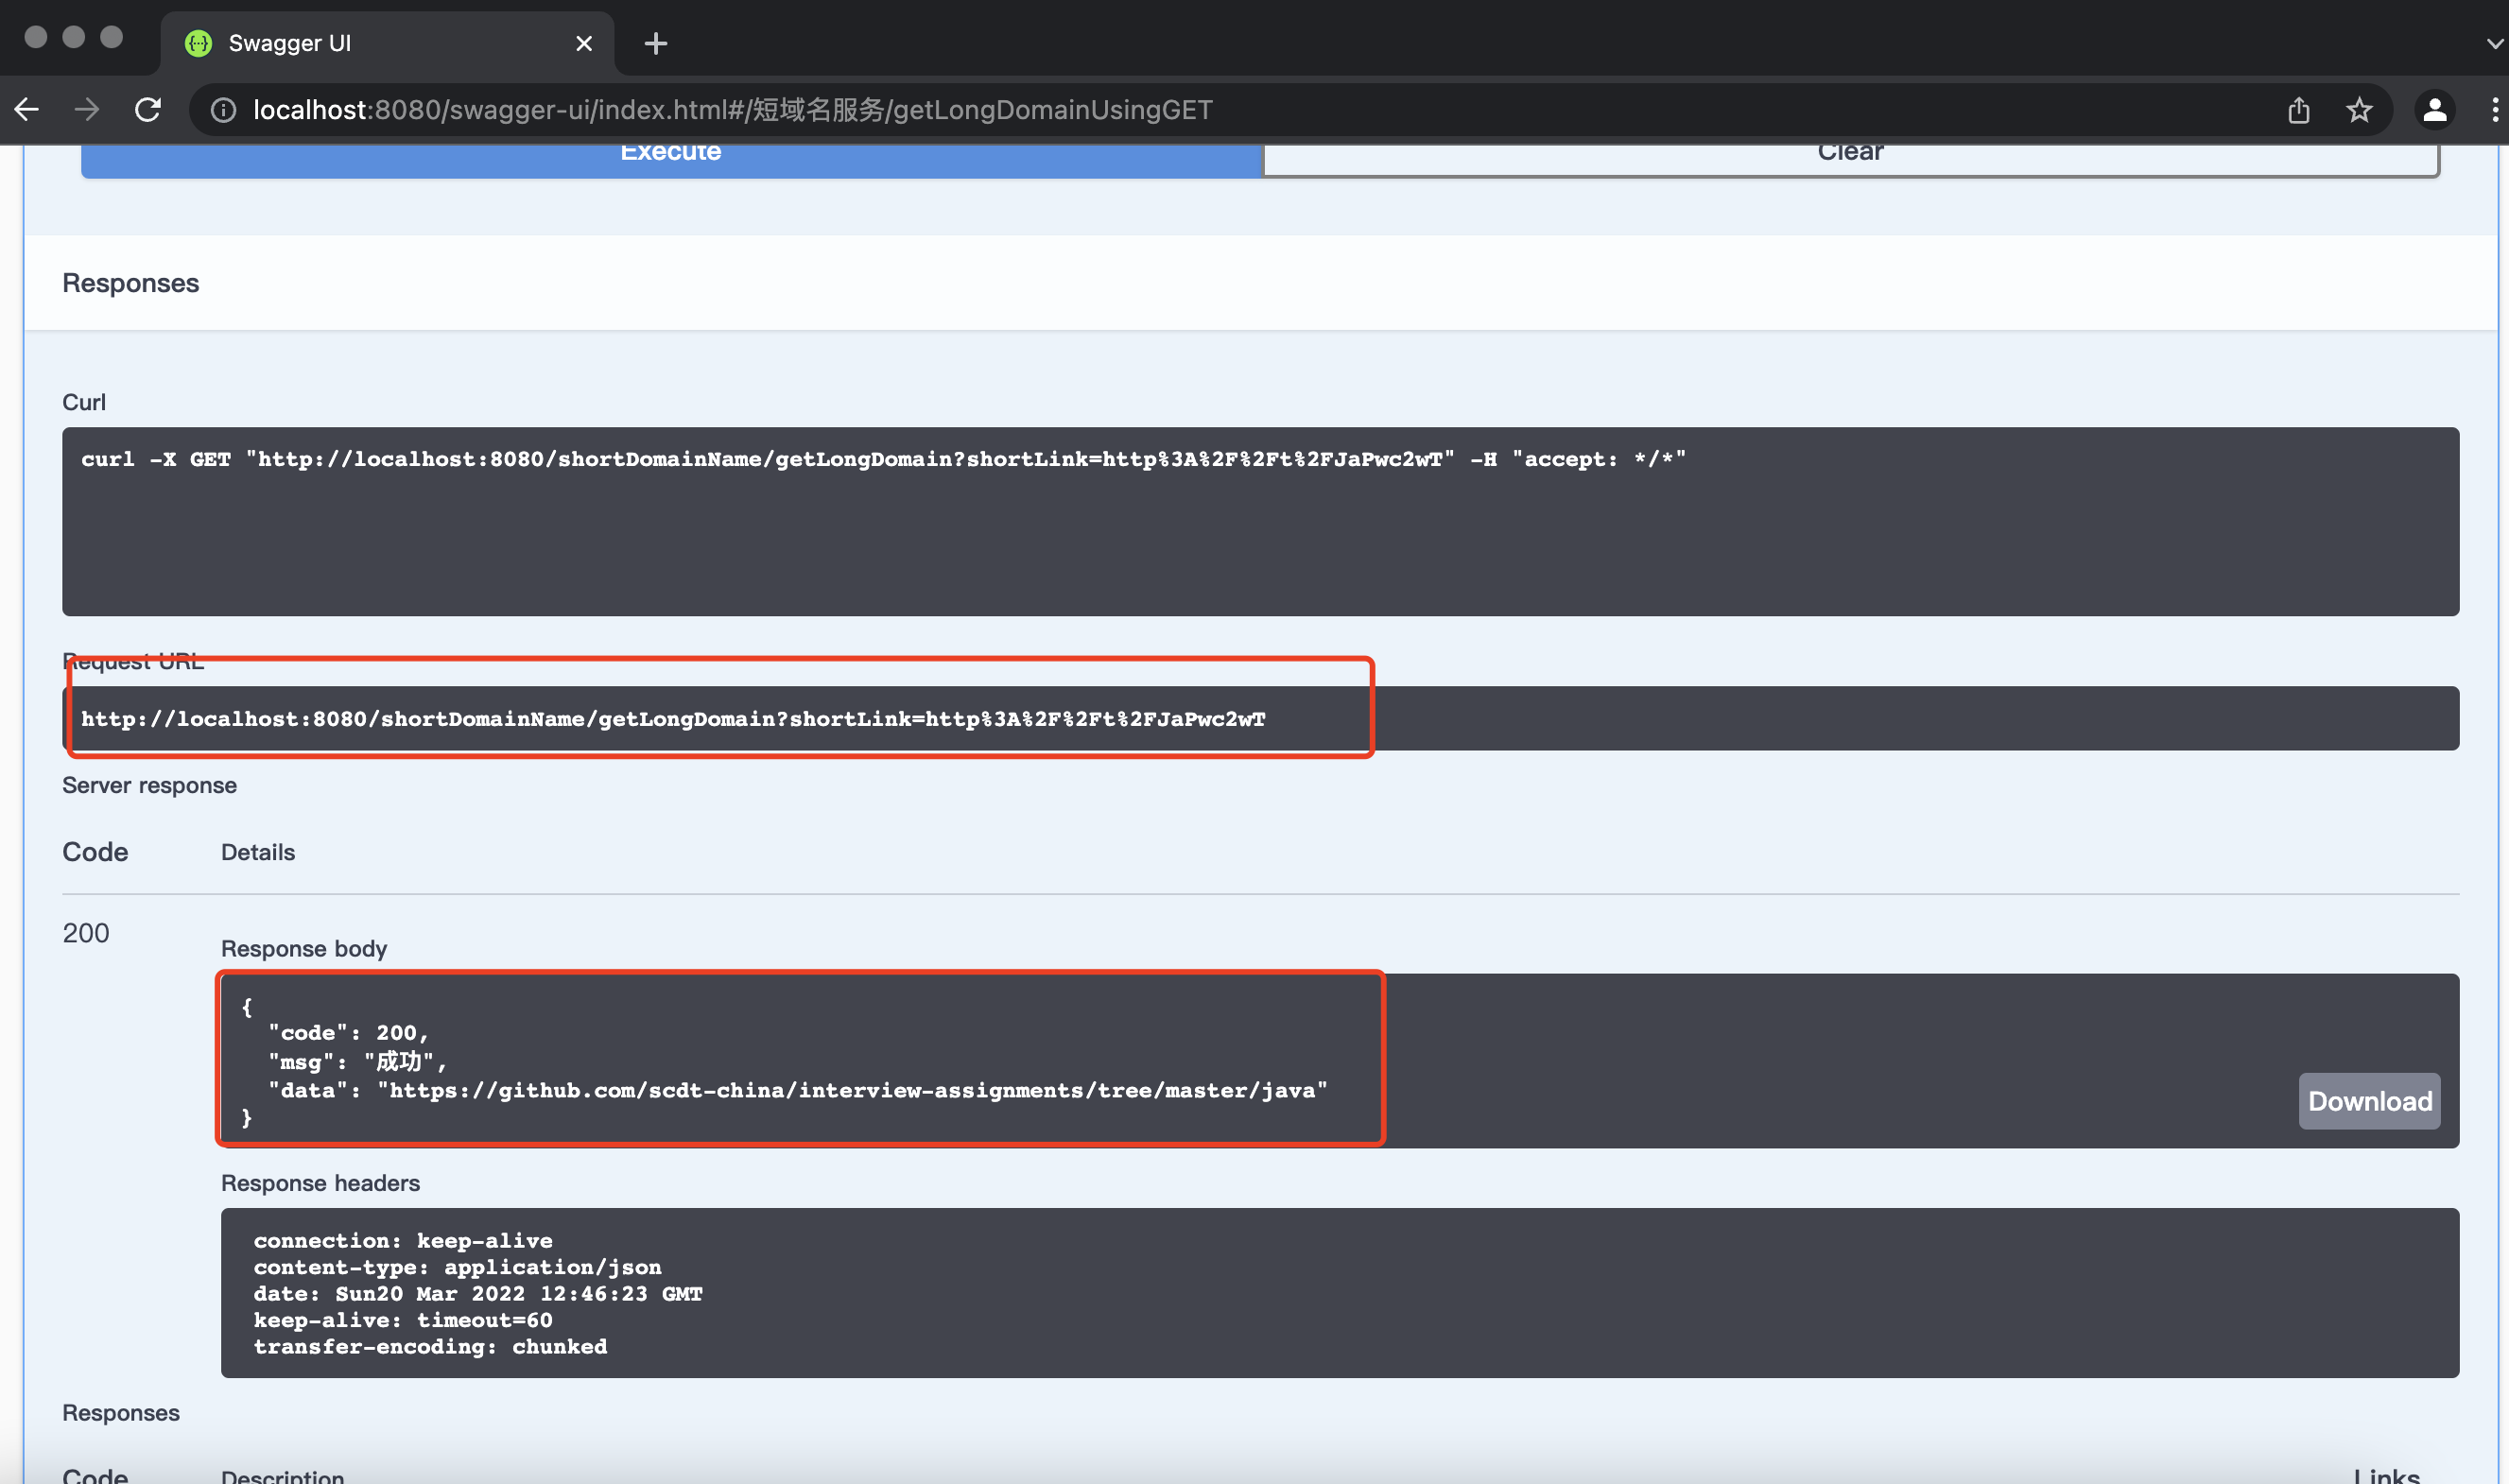This screenshot has width=2509, height=1484.
Task: Click the address bar URL field
Action: pyautogui.click(x=732, y=110)
